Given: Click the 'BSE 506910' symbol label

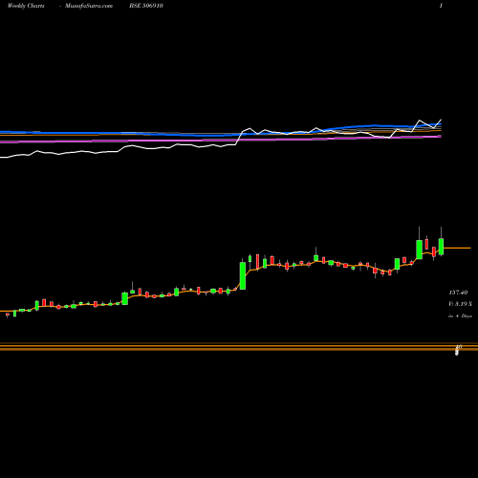Looking at the screenshot, I should click(x=146, y=6).
